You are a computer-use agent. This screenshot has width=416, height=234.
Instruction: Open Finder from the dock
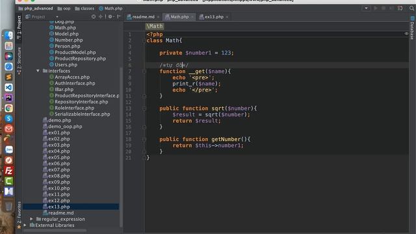pos(8,36)
